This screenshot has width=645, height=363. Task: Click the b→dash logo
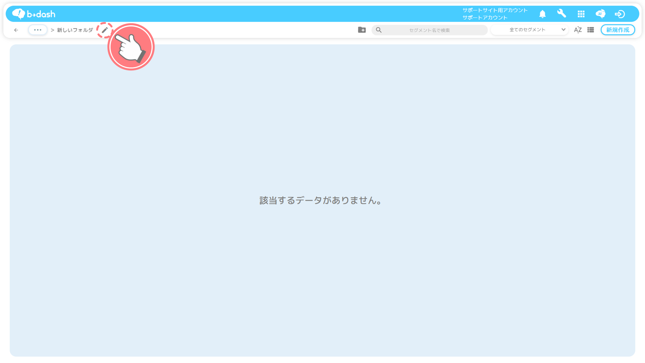tap(34, 14)
